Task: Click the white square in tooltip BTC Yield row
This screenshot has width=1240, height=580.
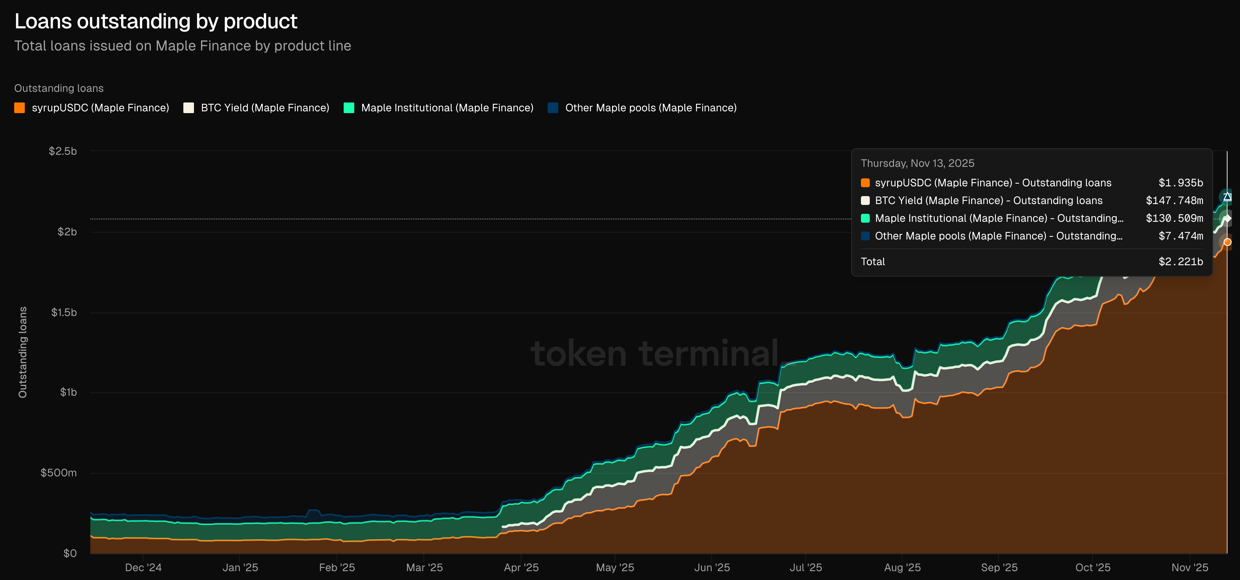Action: click(x=865, y=201)
